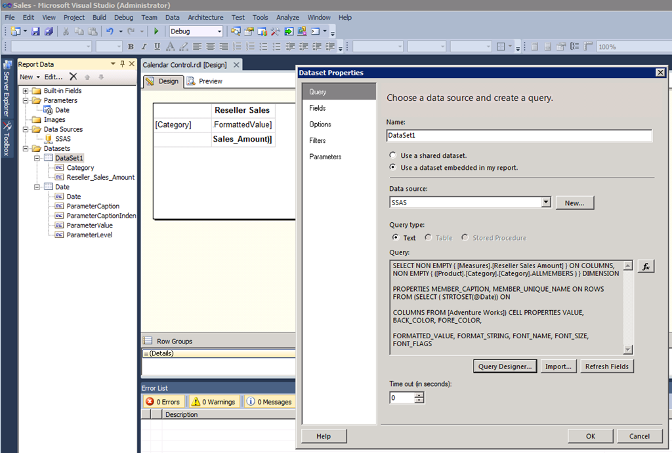Increase the Time out spinner value

[419, 395]
